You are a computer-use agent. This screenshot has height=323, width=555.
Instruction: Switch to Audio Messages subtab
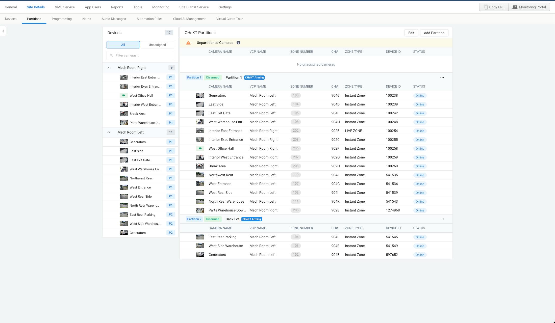(114, 19)
